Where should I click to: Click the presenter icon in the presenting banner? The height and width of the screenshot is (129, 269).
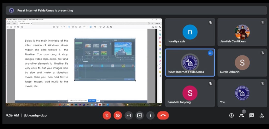coord(11,11)
